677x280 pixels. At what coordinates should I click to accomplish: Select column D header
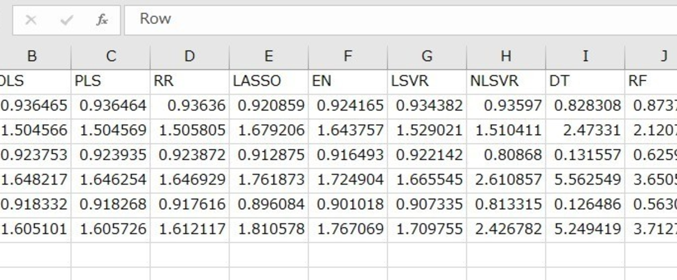pyautogui.click(x=190, y=56)
